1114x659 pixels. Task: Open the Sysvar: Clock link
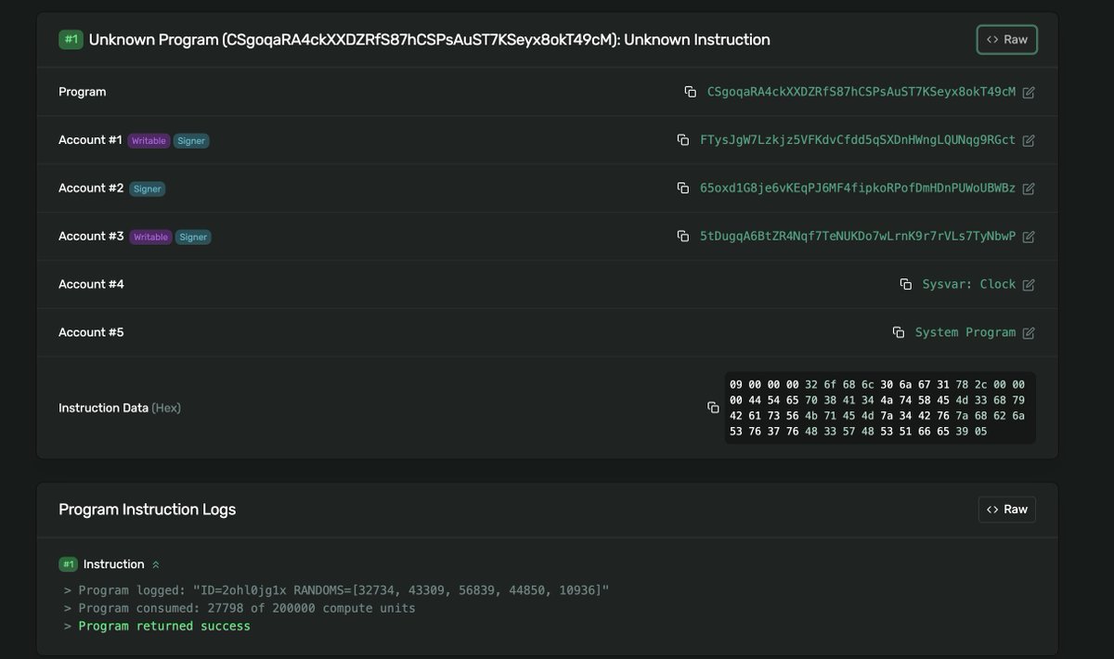point(969,284)
